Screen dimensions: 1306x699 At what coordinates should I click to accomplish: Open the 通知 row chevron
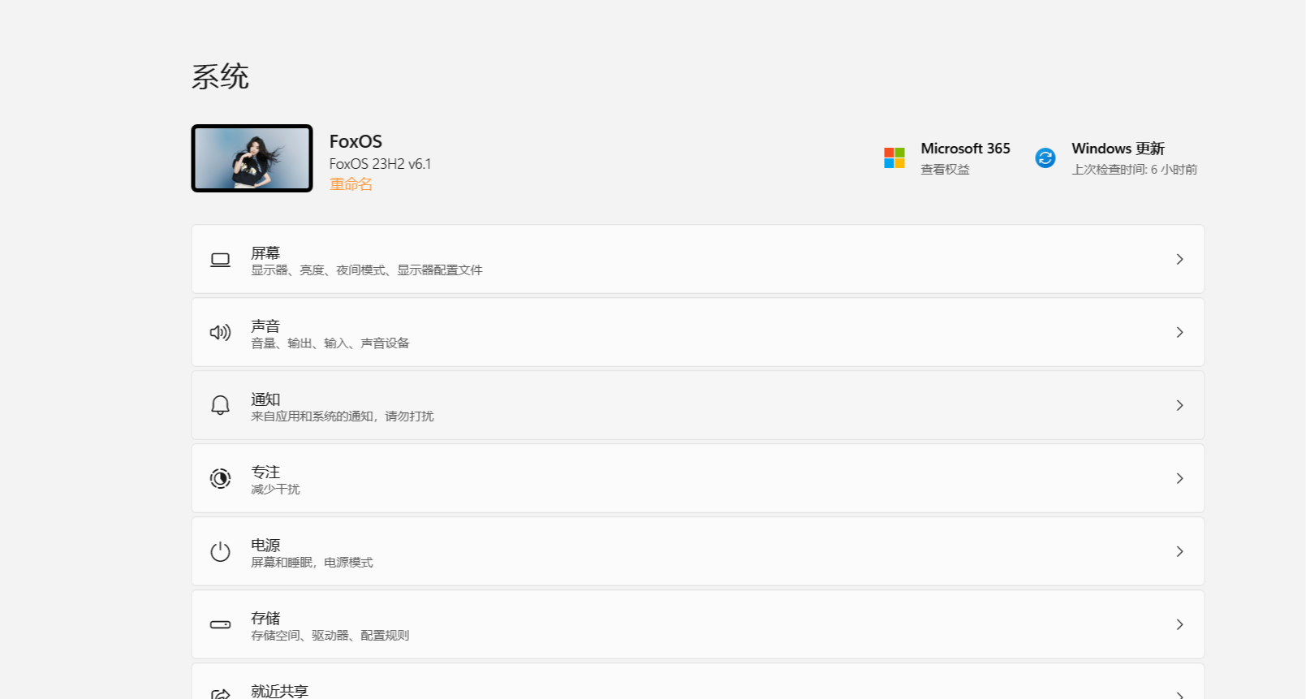(x=1179, y=405)
